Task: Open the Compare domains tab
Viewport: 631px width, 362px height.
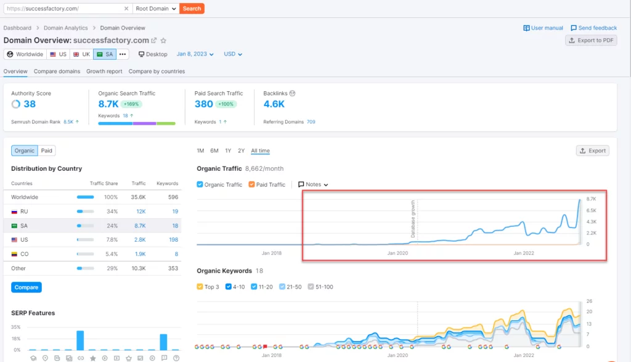Action: 57,72
